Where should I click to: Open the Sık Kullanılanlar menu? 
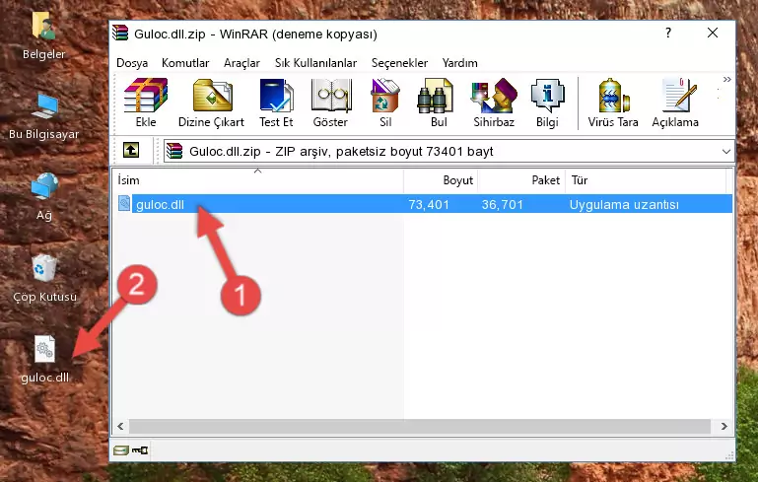tap(315, 63)
